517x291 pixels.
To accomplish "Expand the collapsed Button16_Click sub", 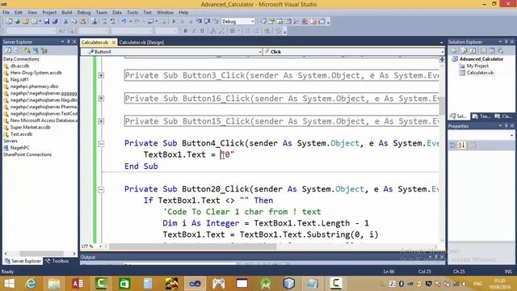I will 101,99.
